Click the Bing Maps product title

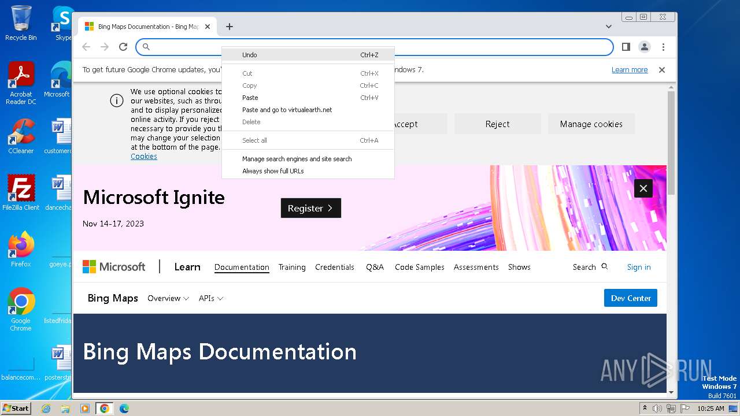pyautogui.click(x=113, y=298)
